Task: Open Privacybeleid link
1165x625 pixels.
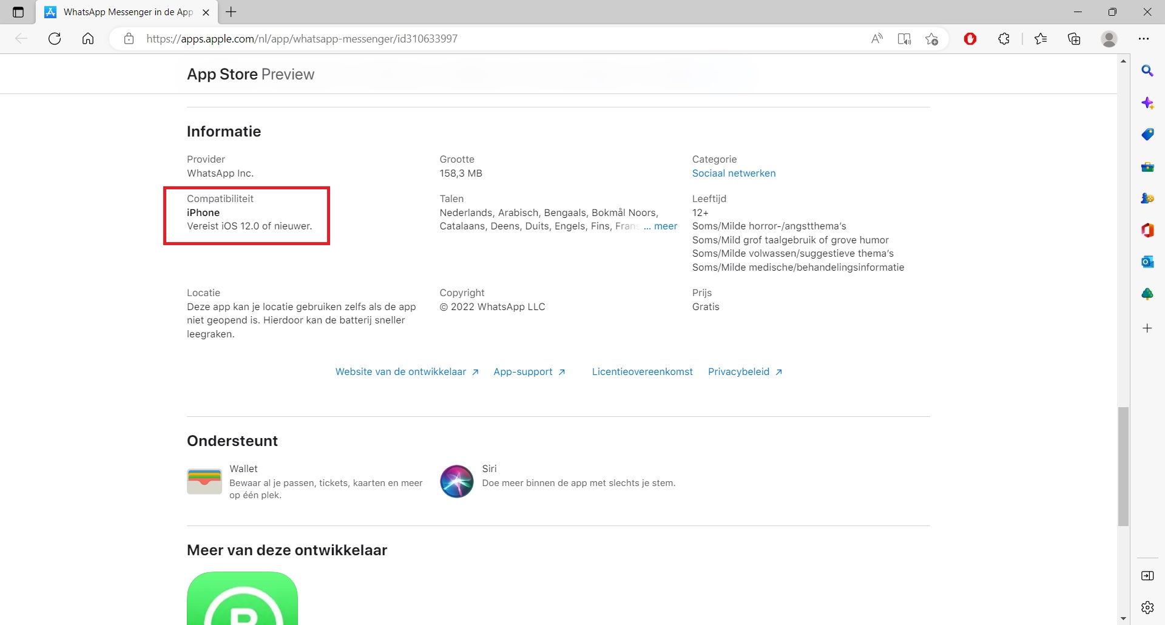Action: pyautogui.click(x=745, y=372)
